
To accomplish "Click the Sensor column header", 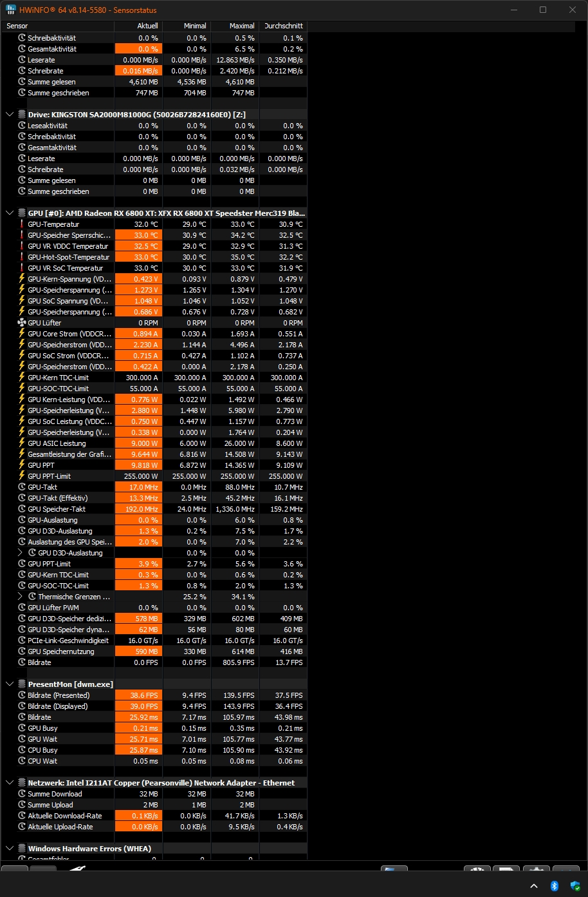I will tap(59, 26).
